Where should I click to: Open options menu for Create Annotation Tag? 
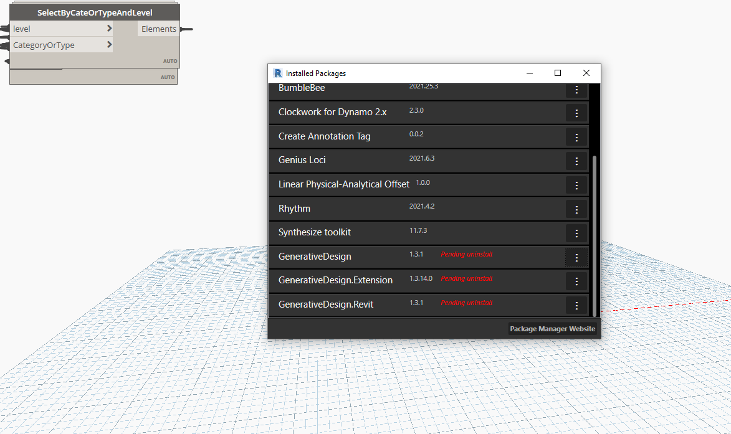(x=576, y=138)
